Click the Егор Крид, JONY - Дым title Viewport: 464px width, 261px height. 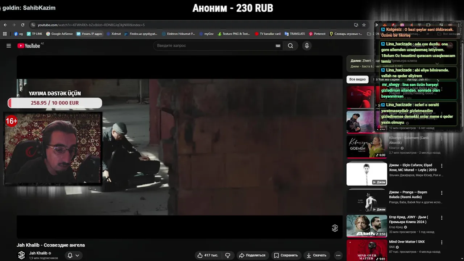[409, 220]
